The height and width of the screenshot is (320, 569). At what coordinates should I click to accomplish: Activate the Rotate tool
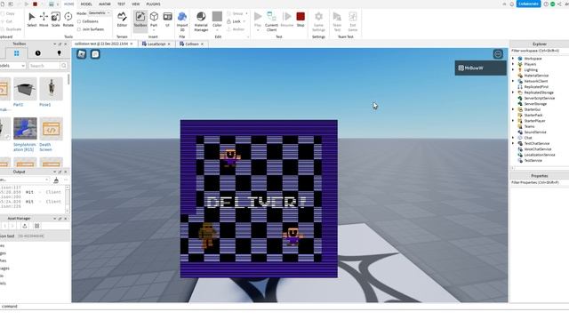pos(68,20)
